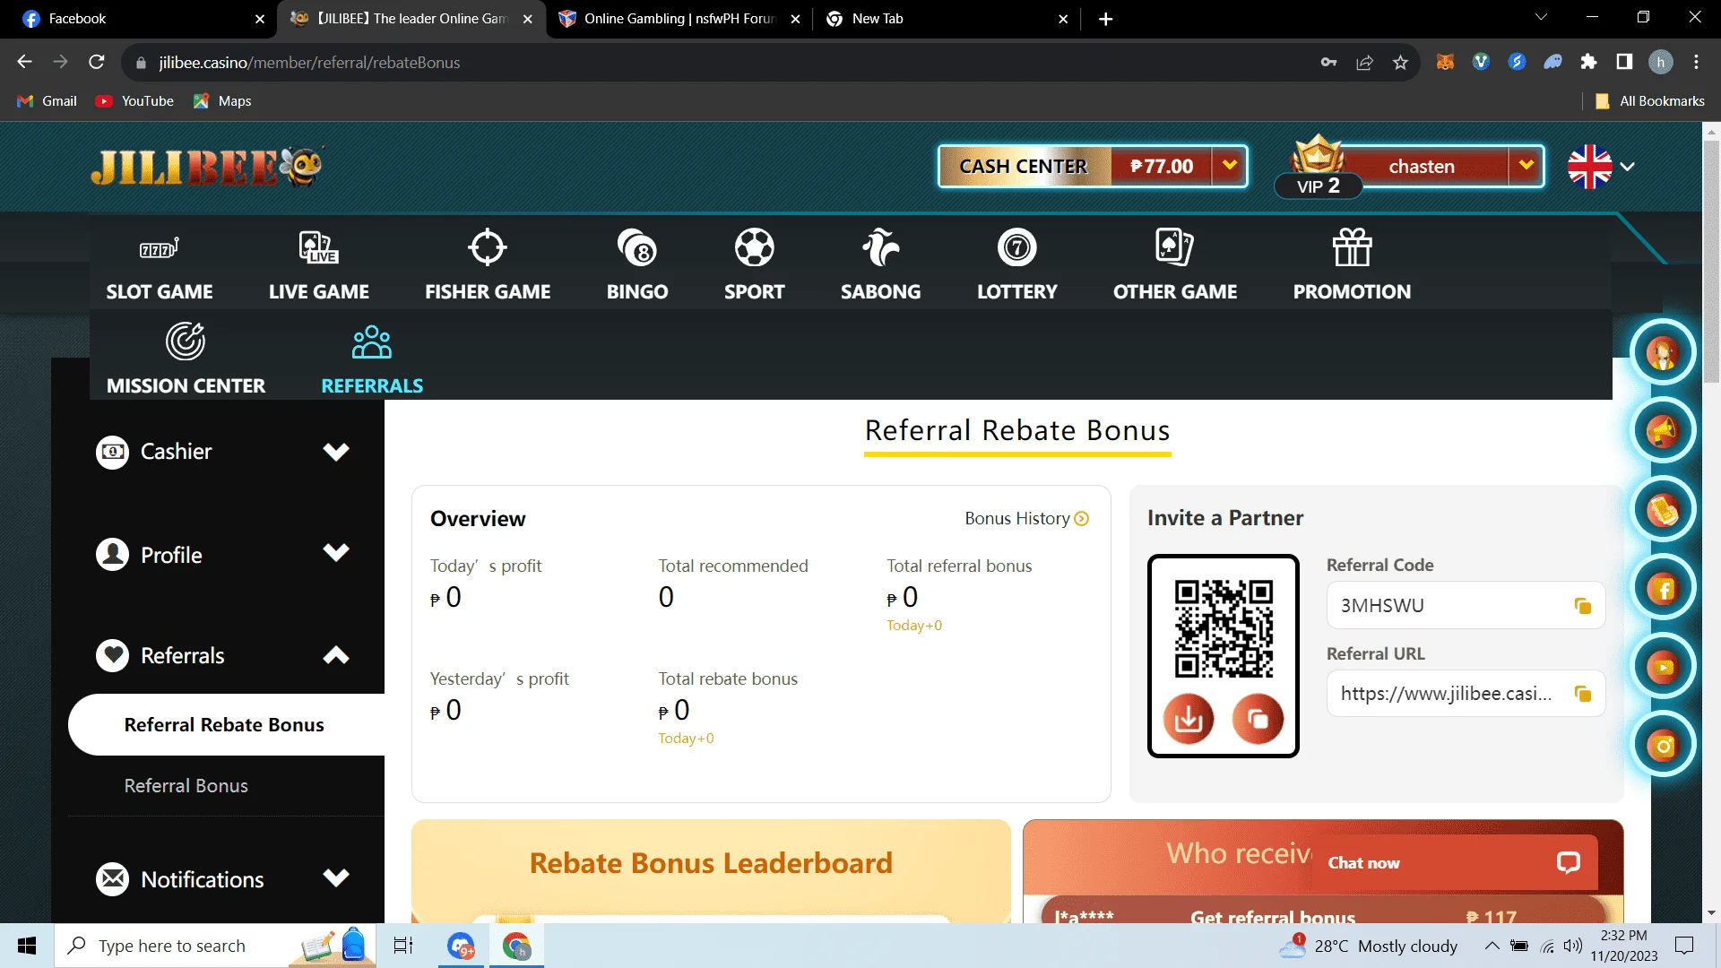Switch to the Facebook browser tab
The image size is (1721, 968).
point(138,19)
